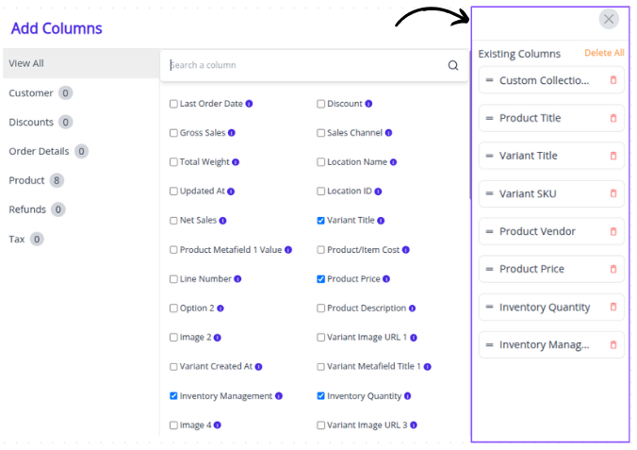Select the View All category
Screen dimensions: 637x450
tap(26, 63)
